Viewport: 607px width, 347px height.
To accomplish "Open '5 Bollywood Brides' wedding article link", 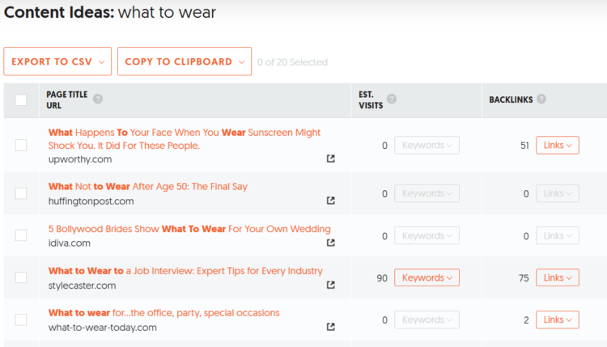I will (x=189, y=229).
